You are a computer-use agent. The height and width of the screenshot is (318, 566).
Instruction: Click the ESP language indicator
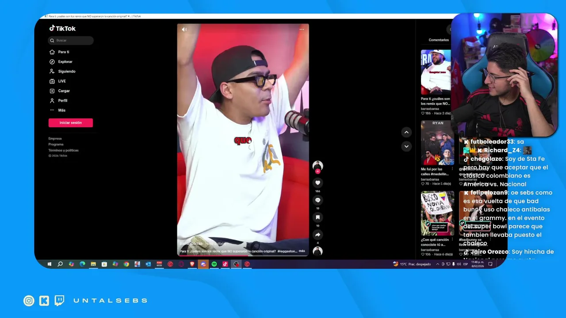[x=466, y=264]
